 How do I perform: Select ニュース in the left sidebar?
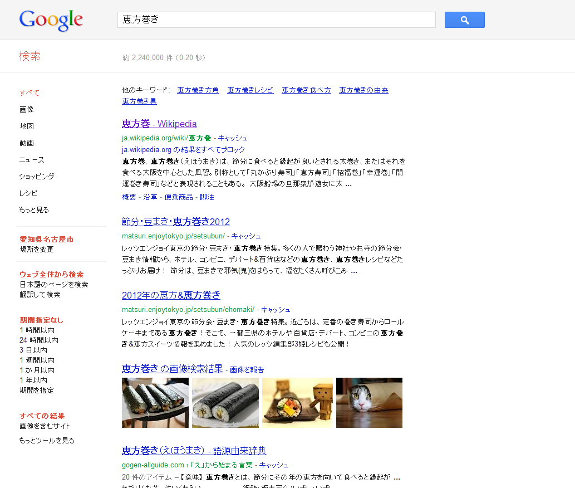click(x=32, y=160)
